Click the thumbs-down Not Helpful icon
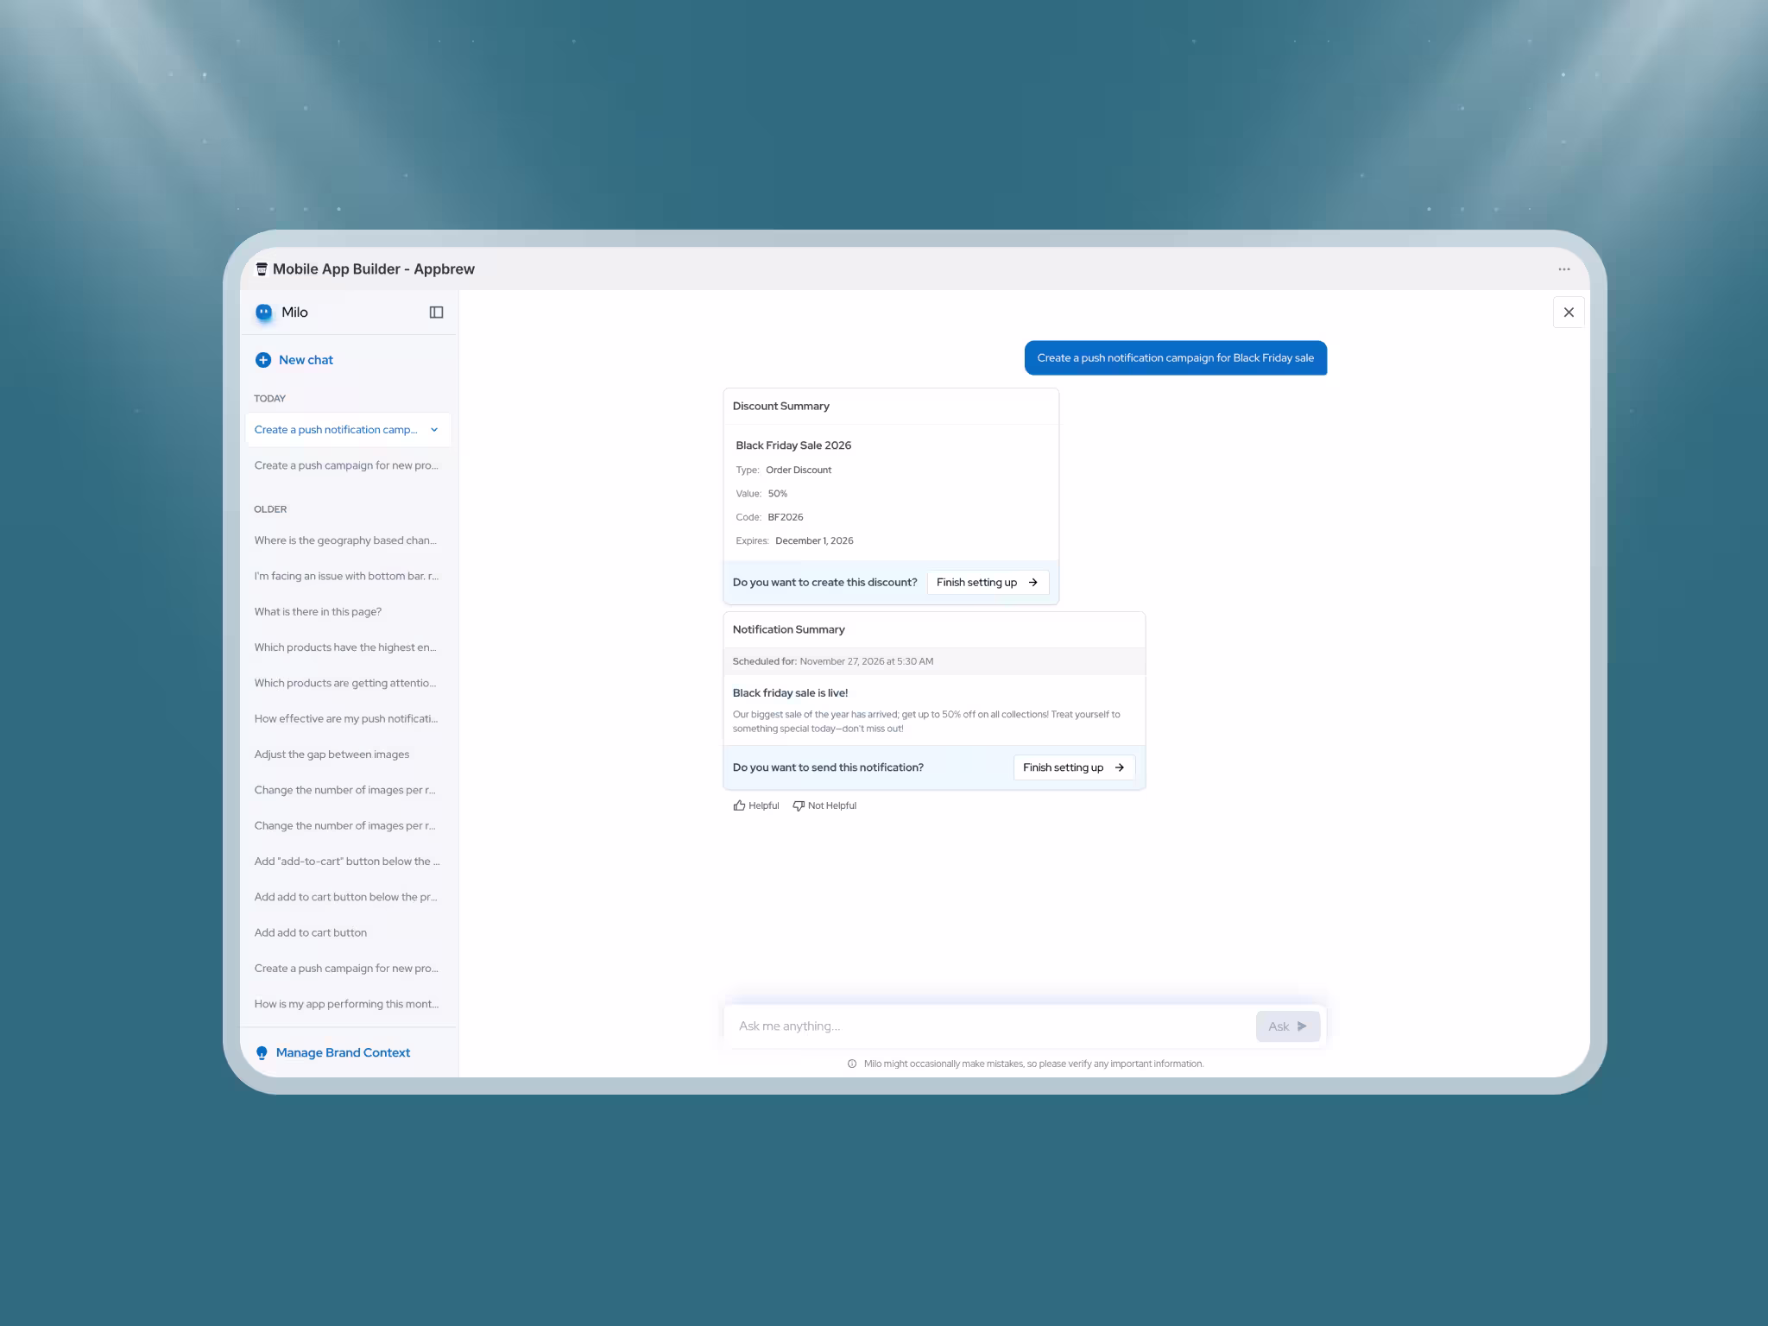 (799, 805)
